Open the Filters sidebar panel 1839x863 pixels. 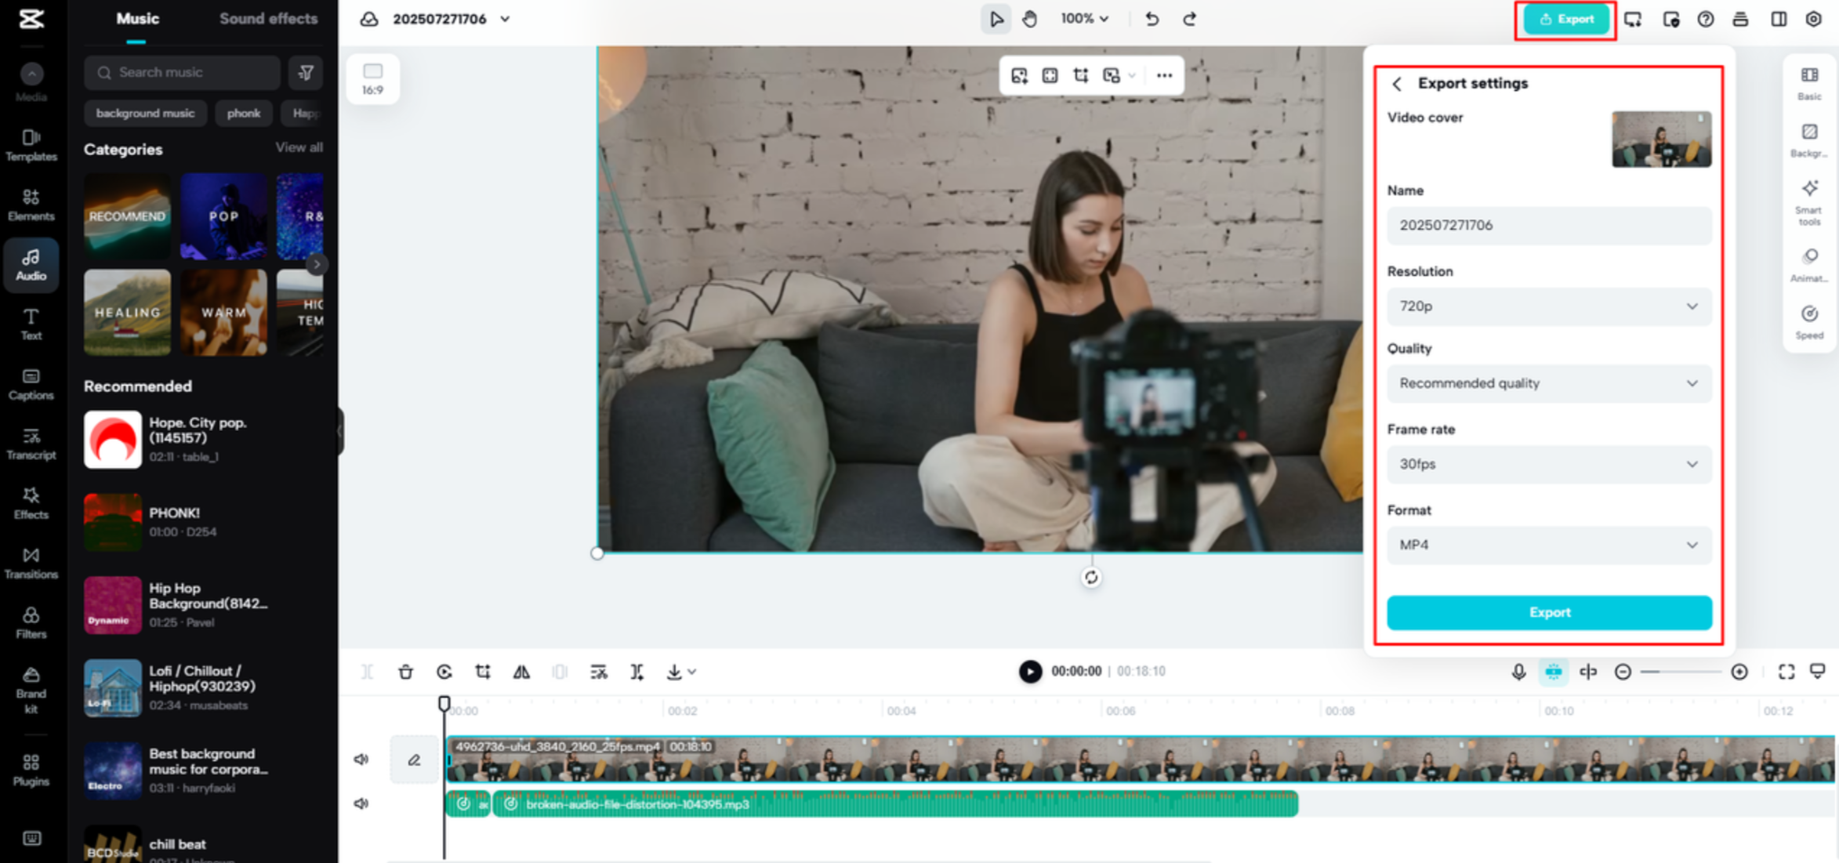(31, 622)
